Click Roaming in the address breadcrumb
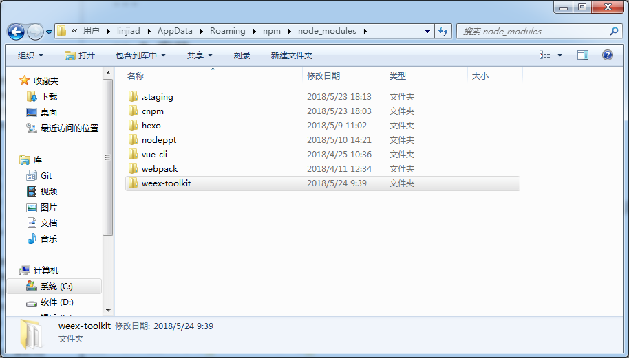The height and width of the screenshot is (358, 629). coord(228,31)
